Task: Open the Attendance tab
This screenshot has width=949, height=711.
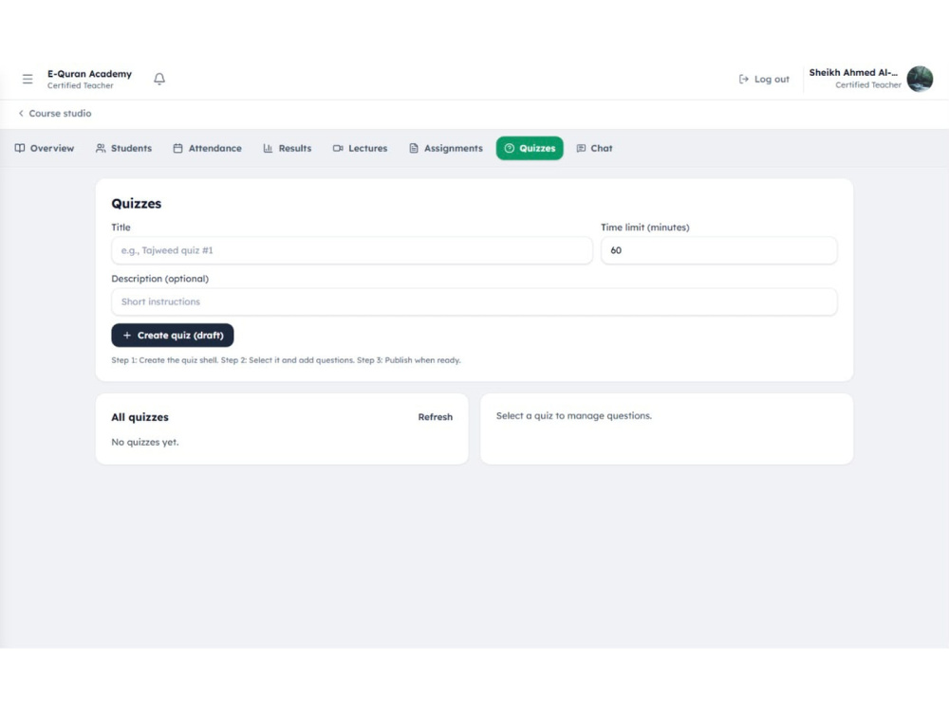Action: (x=207, y=148)
